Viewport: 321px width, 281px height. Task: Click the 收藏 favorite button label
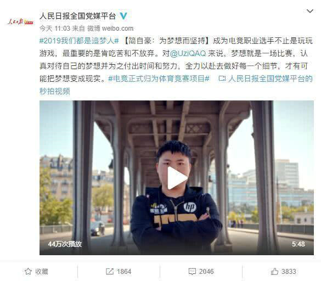(x=42, y=271)
